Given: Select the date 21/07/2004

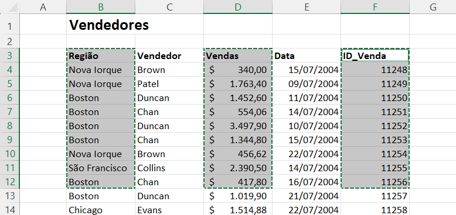Looking at the screenshot, I should click(x=307, y=196).
